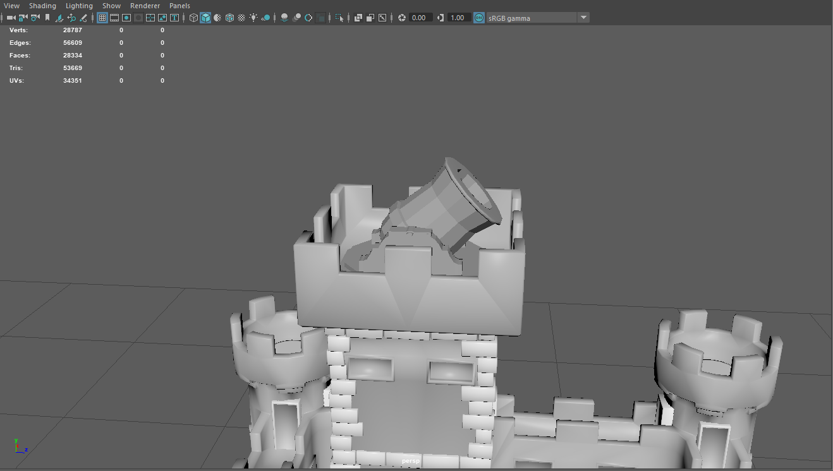Screen dimensions: 833x471
Task: Toggle the Safe Action display
Action: [x=162, y=18]
